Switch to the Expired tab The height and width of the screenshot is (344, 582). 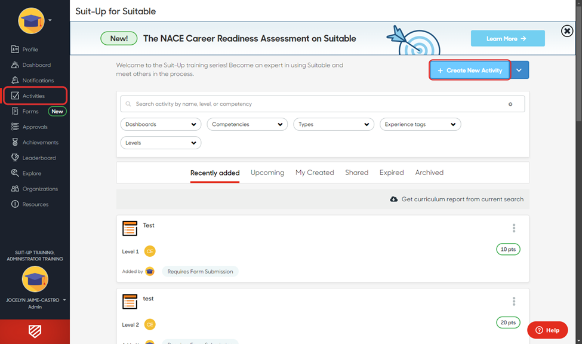pyautogui.click(x=392, y=173)
